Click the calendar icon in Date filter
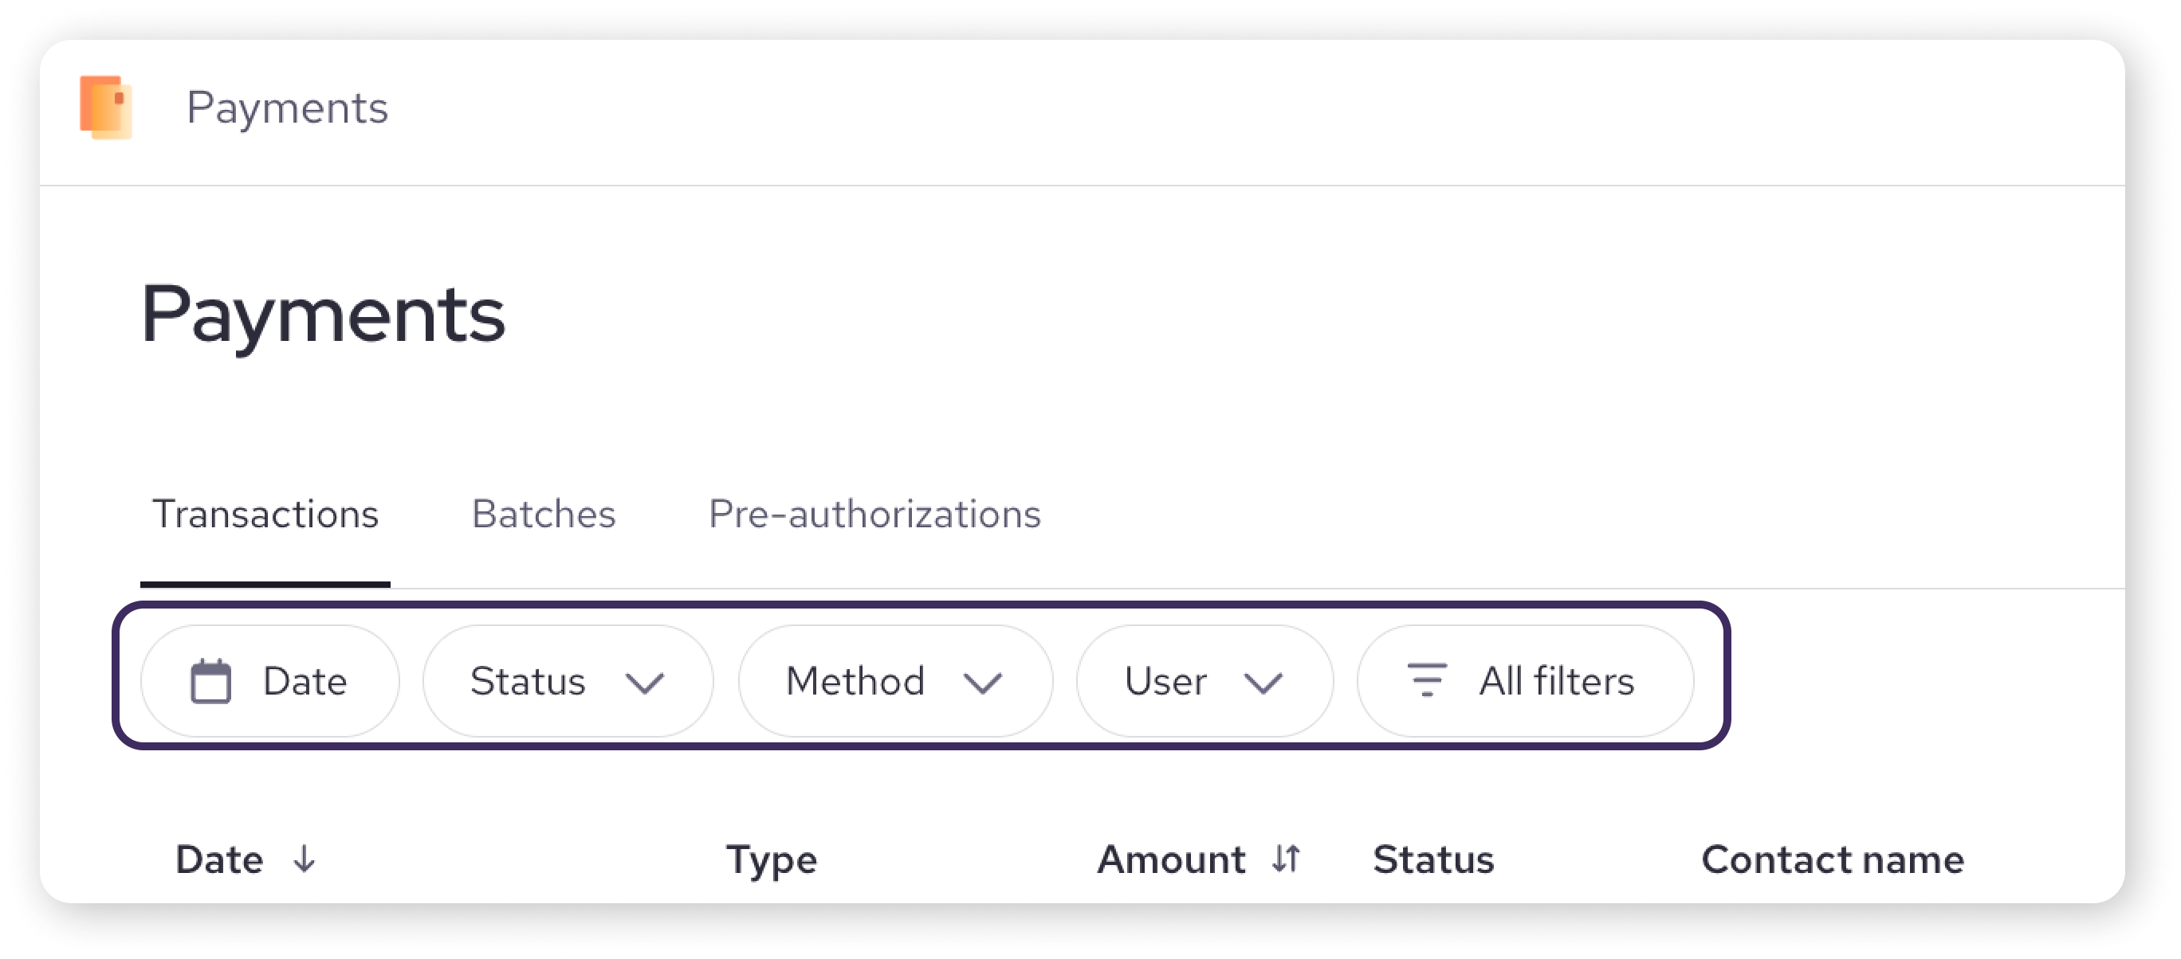The height and width of the screenshot is (959, 2181). click(210, 681)
